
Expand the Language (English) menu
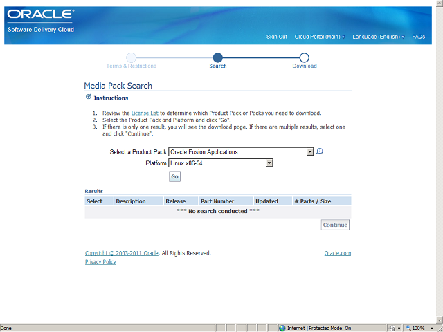(379, 37)
